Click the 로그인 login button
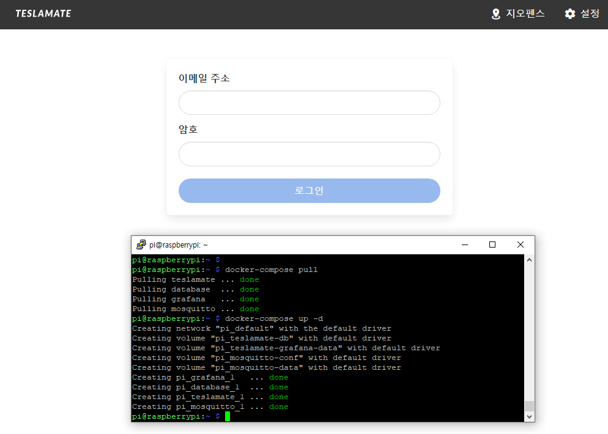 coord(309,191)
